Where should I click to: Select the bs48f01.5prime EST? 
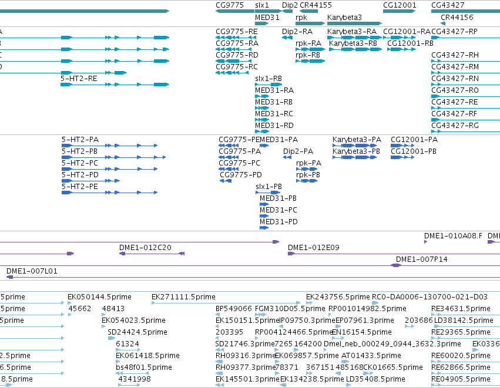coord(133,373)
